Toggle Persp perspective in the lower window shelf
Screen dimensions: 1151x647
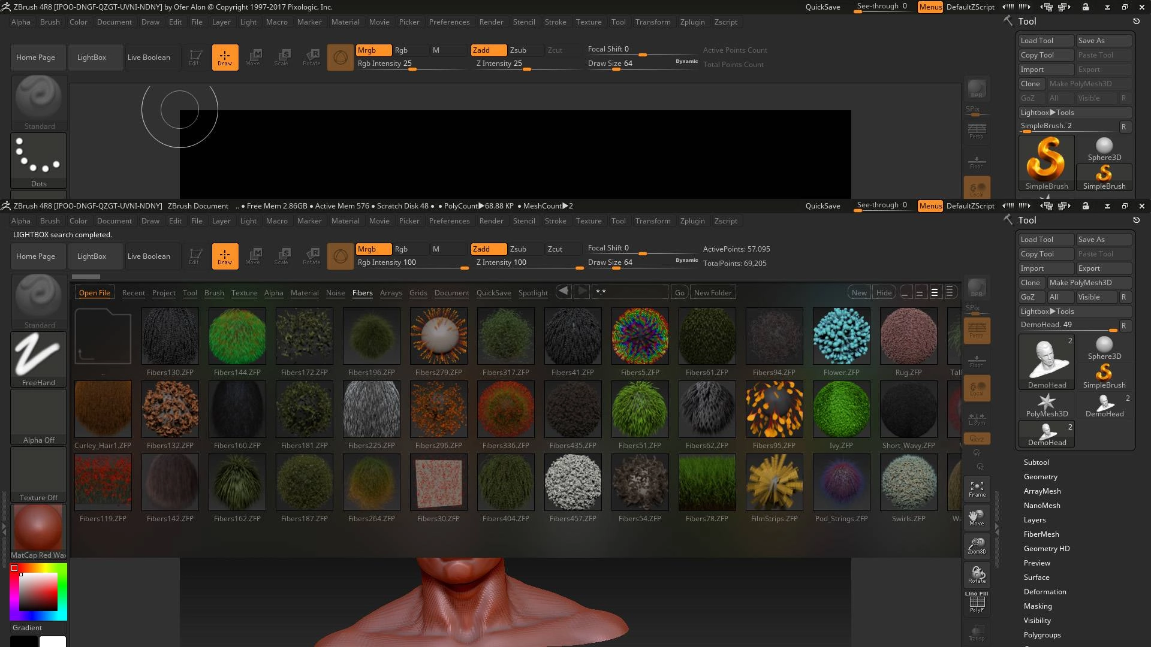(x=977, y=330)
